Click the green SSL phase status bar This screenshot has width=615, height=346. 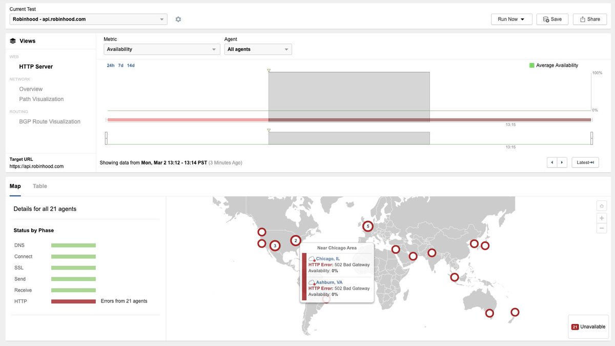pyautogui.click(x=73, y=268)
